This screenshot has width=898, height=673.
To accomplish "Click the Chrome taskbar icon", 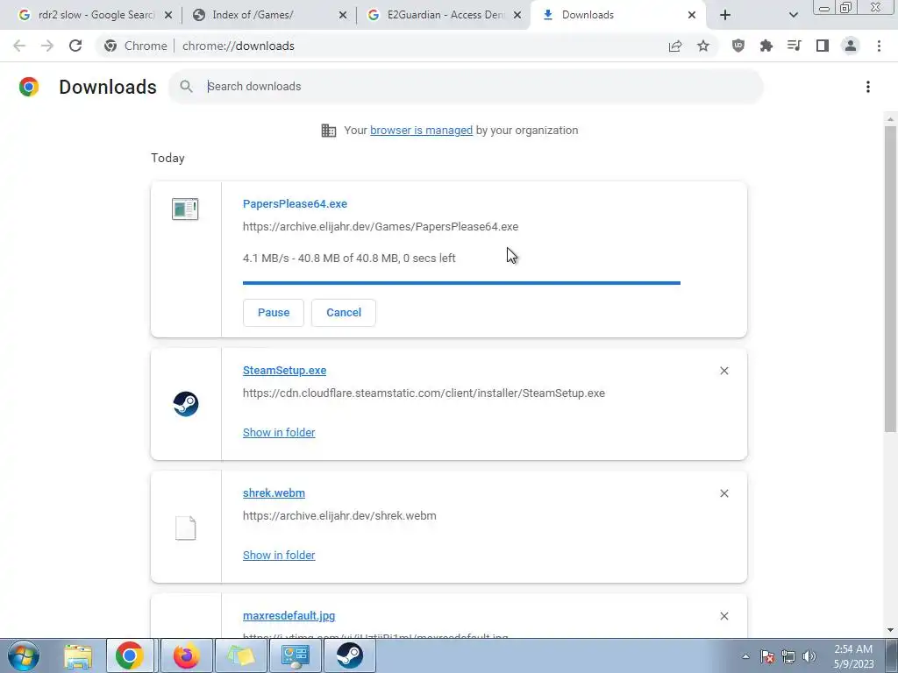I will pos(130,655).
